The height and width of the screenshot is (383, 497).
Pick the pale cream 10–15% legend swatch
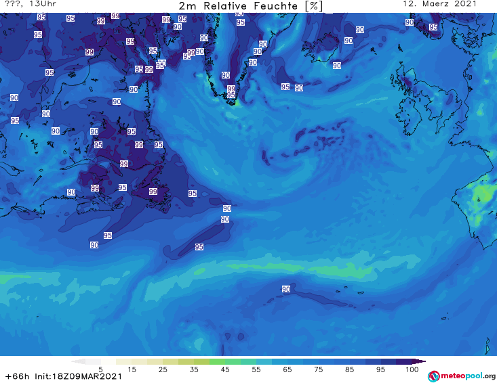pyautogui.click(x=124, y=361)
